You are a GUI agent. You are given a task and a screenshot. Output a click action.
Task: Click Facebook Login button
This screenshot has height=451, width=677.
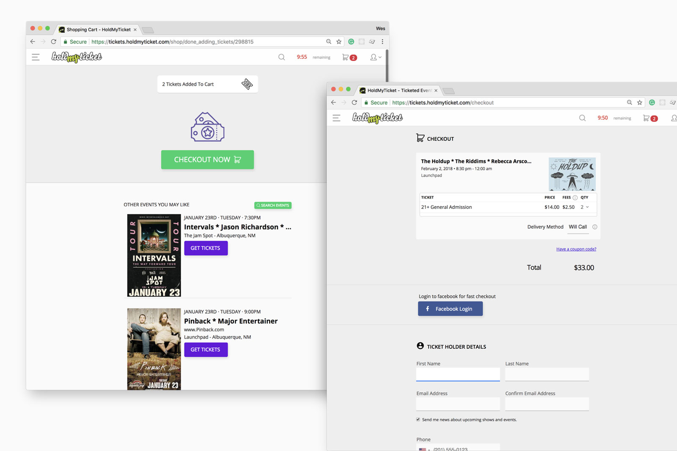(x=450, y=309)
